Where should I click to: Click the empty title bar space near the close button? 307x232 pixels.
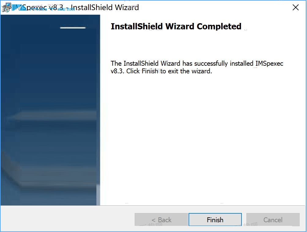pos(230,7)
